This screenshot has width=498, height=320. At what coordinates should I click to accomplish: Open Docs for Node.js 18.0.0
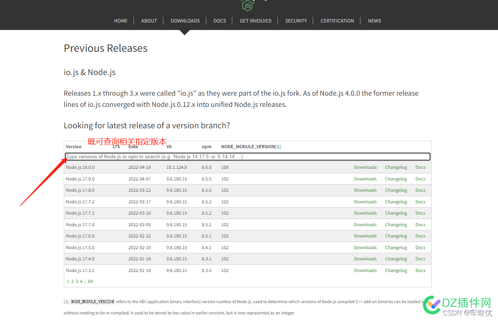click(420, 167)
